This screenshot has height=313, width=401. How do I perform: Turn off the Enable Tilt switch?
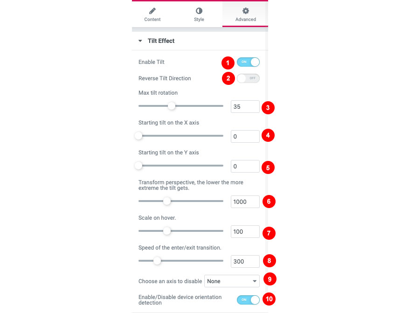coord(248,62)
